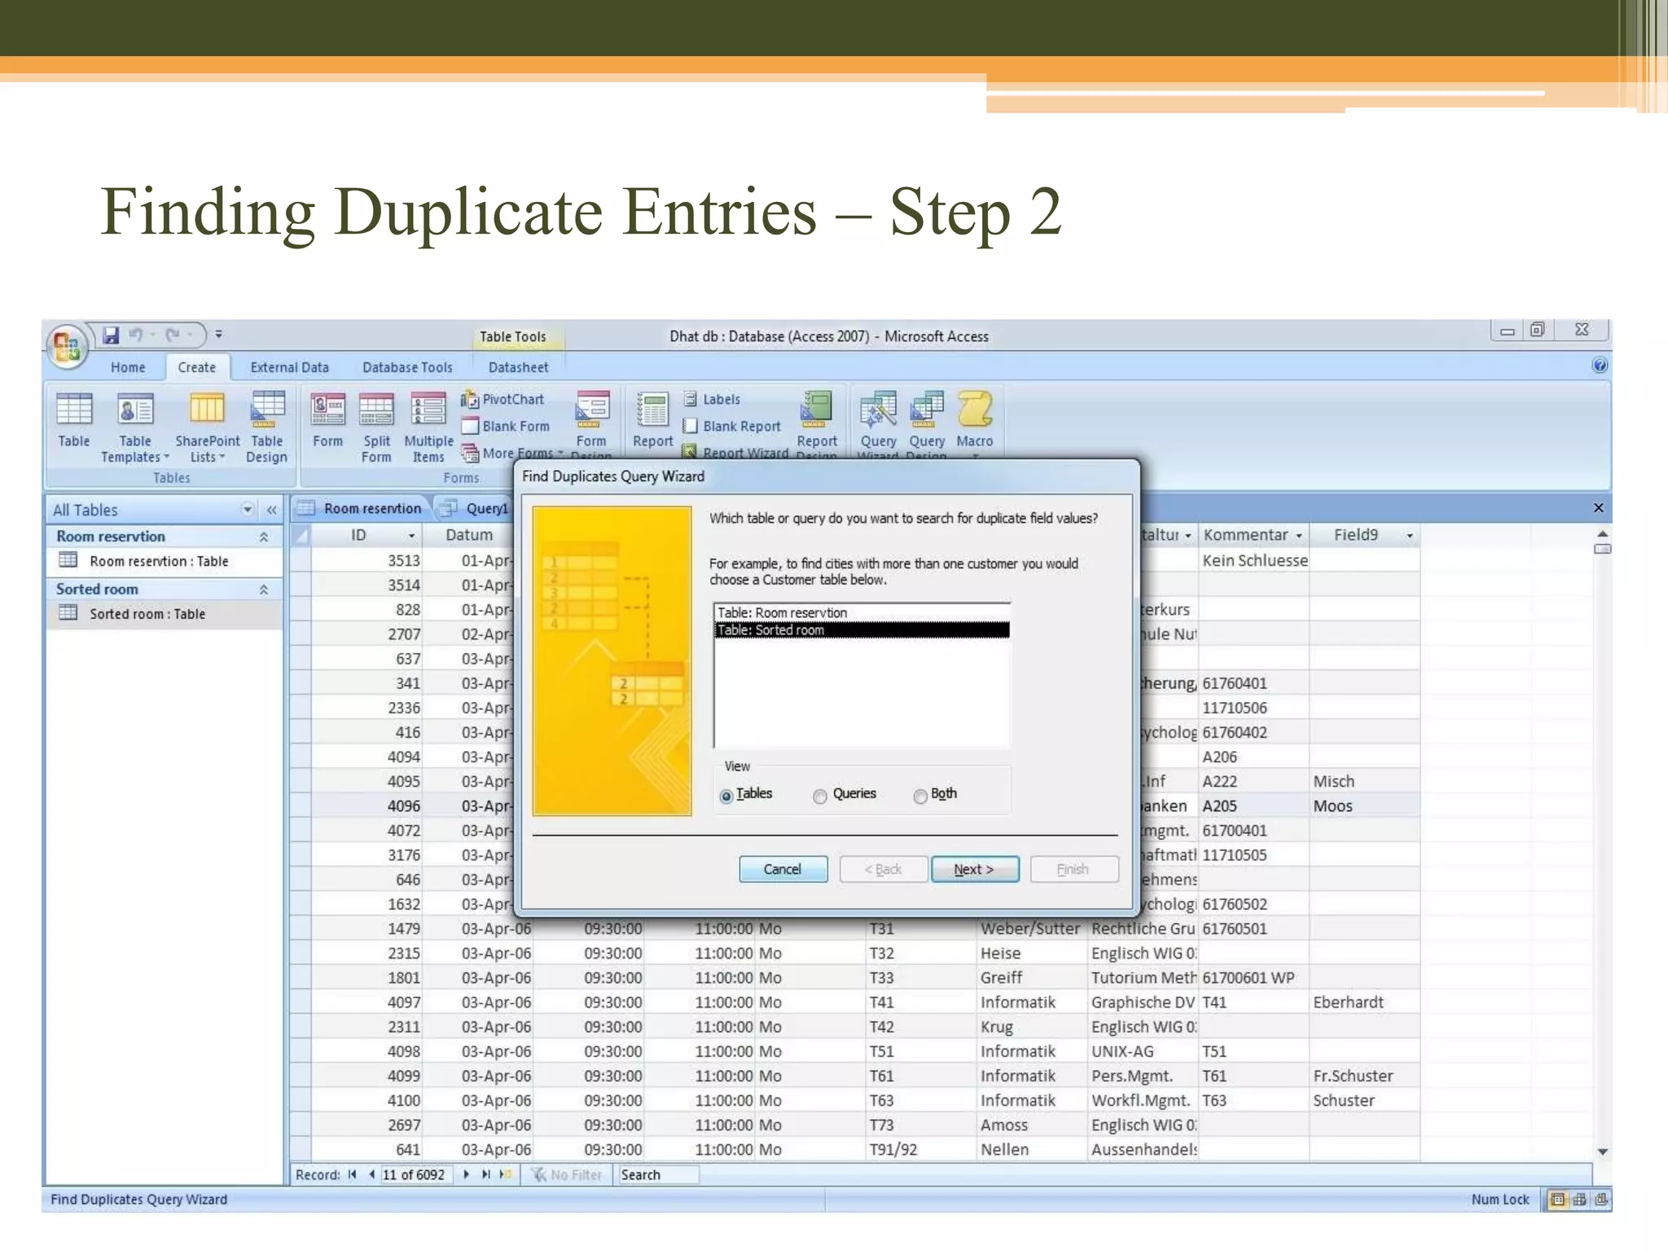This screenshot has width=1668, height=1251.
Task: Activate the Query1 document tab
Action: coord(476,508)
